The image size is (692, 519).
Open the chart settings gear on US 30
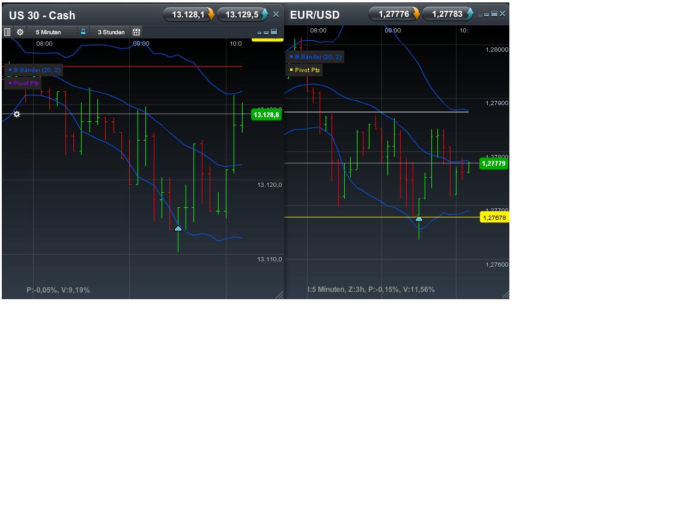pyautogui.click(x=20, y=32)
